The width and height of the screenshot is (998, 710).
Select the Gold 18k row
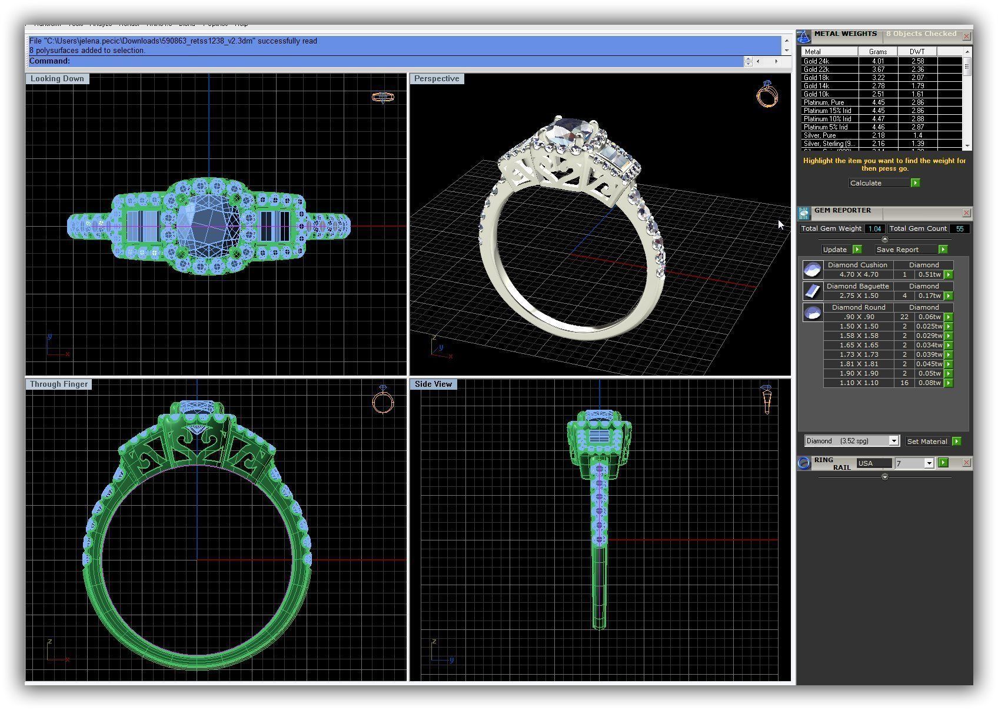pos(881,78)
